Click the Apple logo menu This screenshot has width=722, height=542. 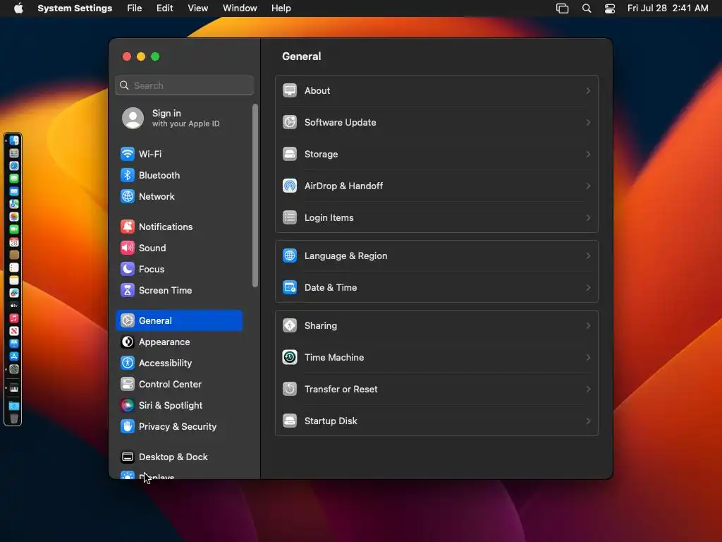tap(18, 8)
